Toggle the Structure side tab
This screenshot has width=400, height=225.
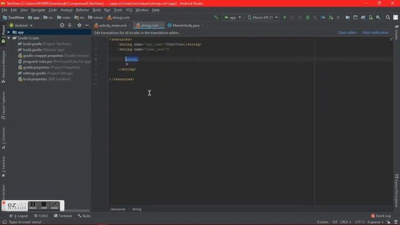tap(3, 138)
